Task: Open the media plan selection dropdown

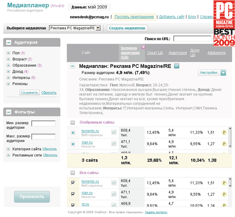Action: 98,28
